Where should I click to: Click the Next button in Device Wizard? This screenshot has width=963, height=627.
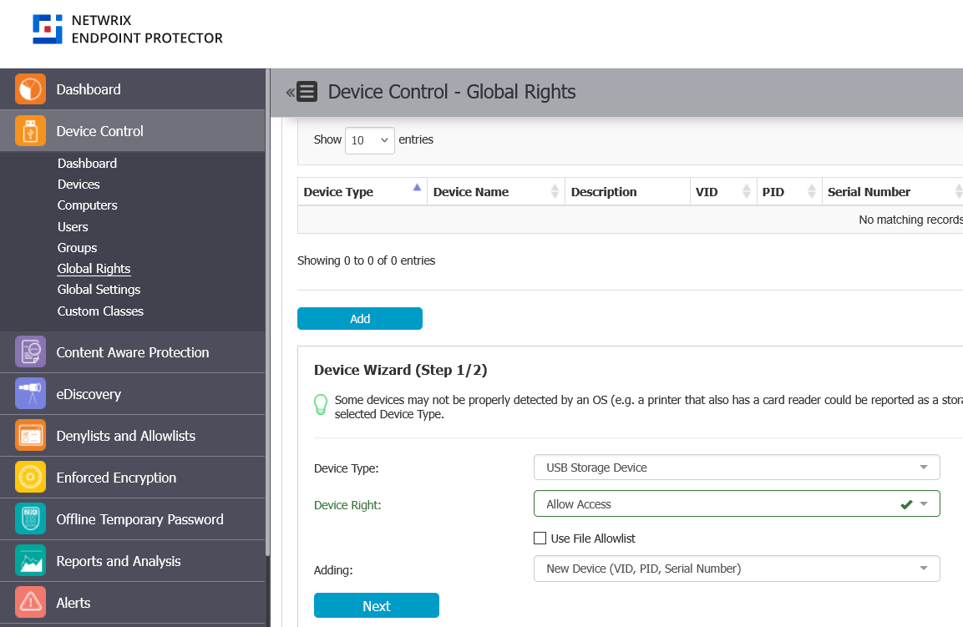[377, 605]
